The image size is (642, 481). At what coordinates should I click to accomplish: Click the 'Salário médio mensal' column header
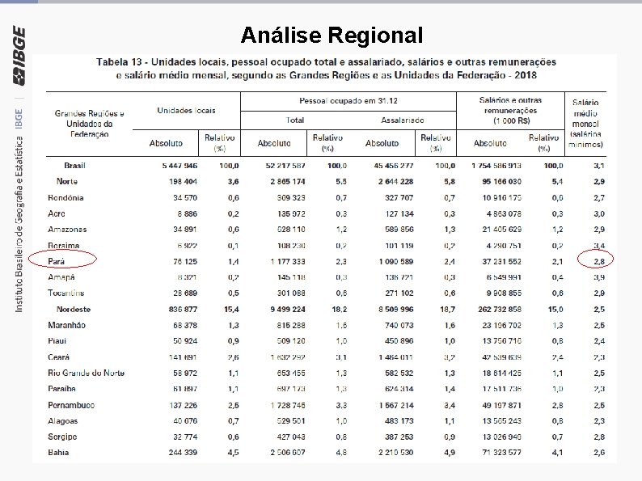pos(585,123)
